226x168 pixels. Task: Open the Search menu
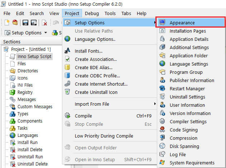point(37,13)
